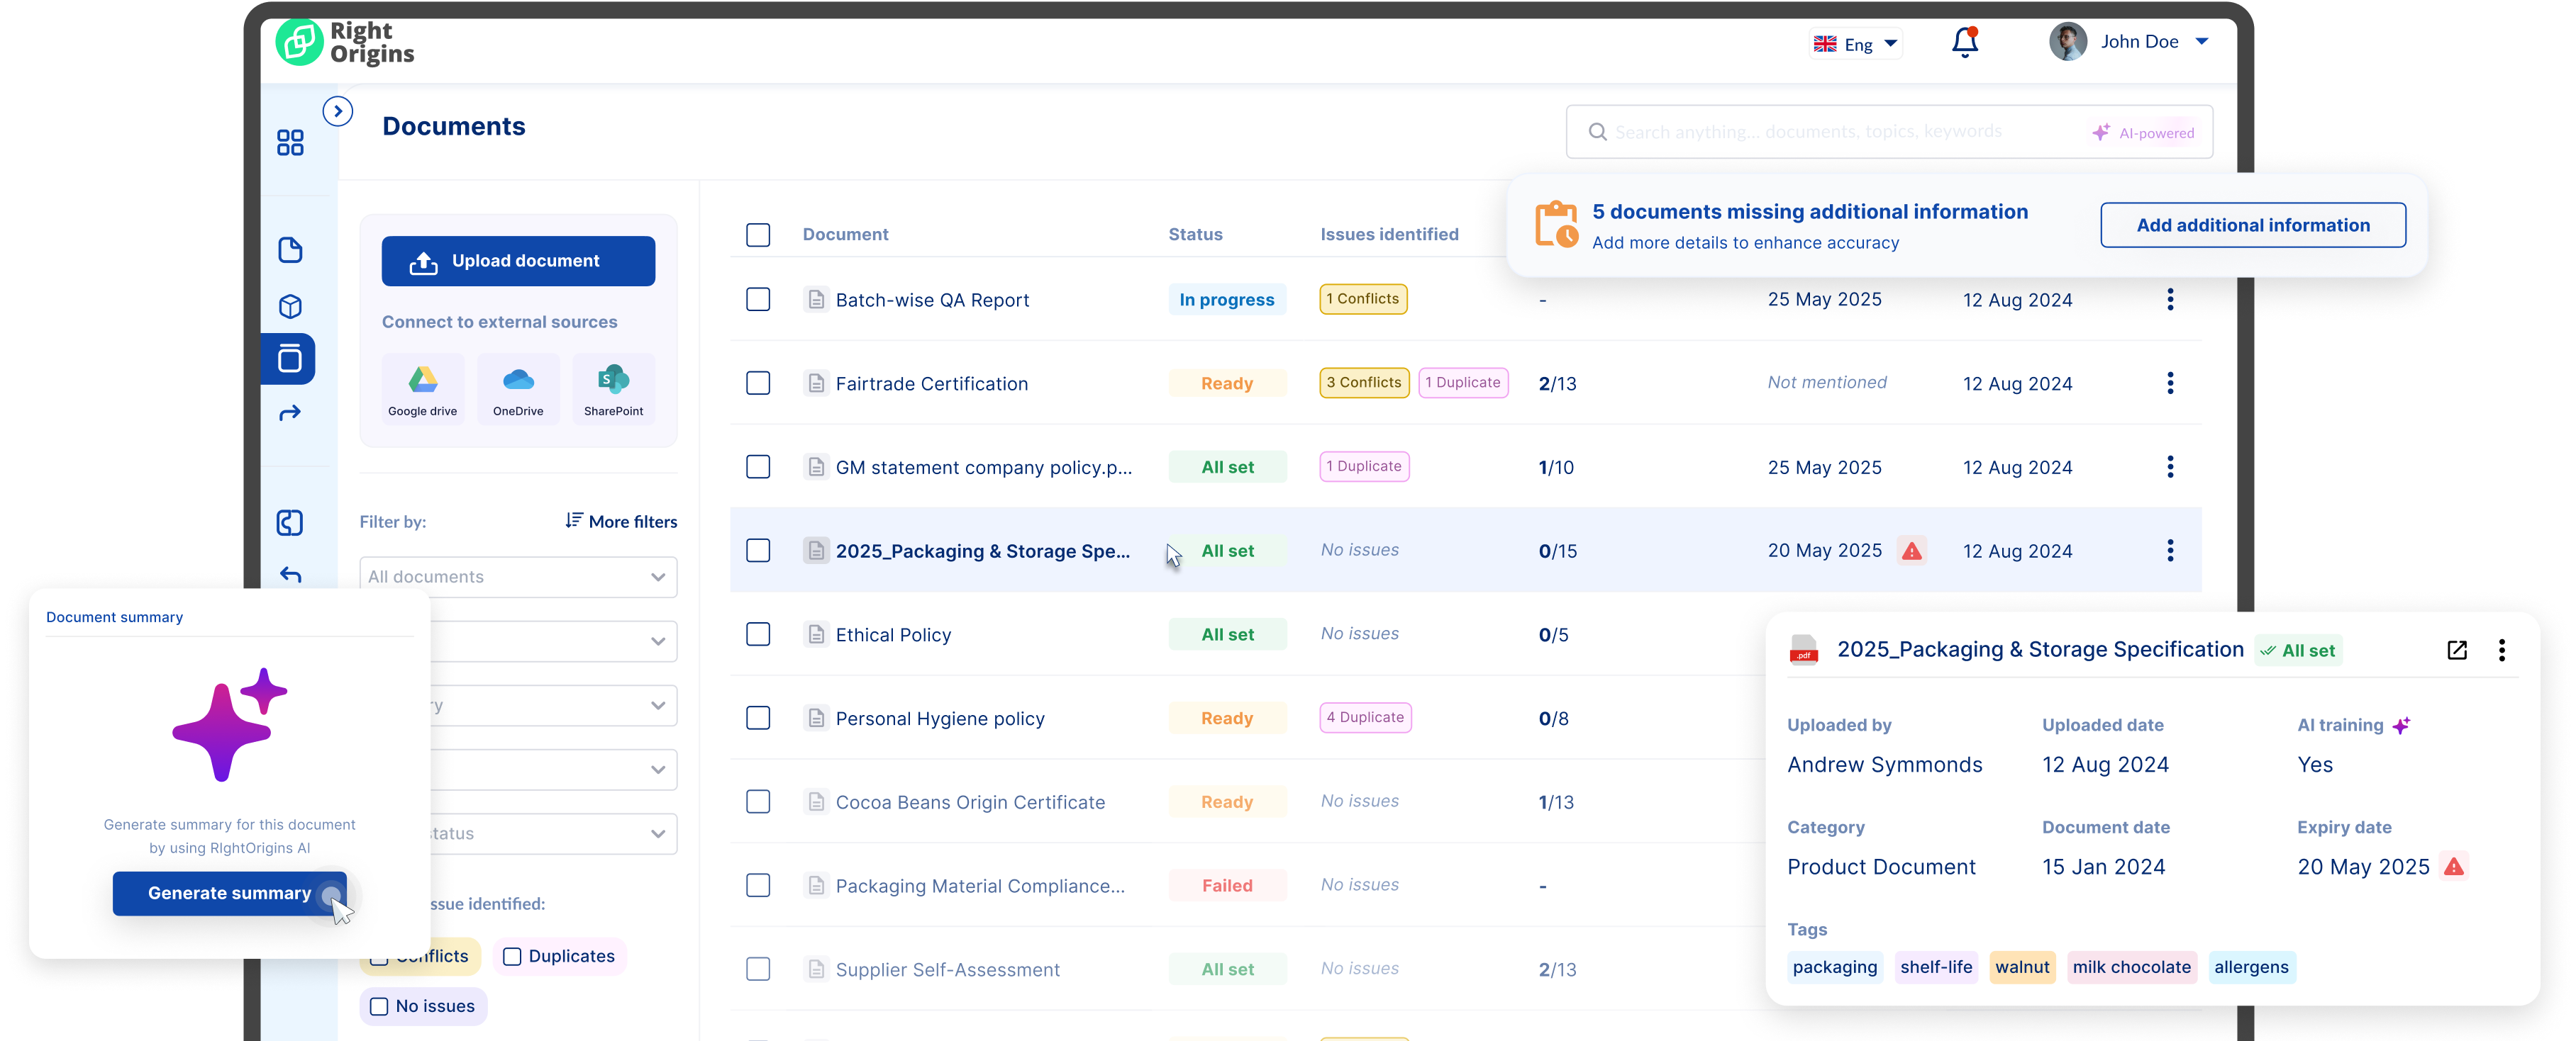
Task: Open the file page icon in sidebar
Action: tap(290, 249)
